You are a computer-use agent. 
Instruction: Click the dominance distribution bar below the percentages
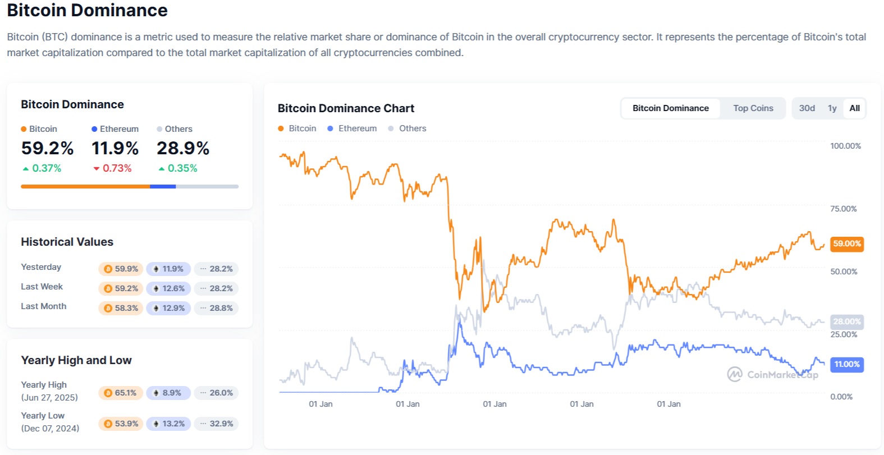tap(129, 186)
